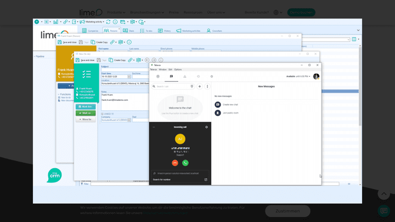Decline the incoming call with red button
395x222 pixels.
[x=175, y=163]
